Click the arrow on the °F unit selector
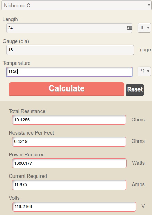152x215 pixels. [148, 71]
